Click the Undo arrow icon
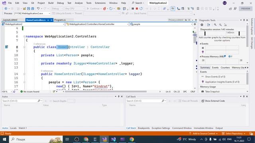The image size is (255, 143). (x=38, y=9)
